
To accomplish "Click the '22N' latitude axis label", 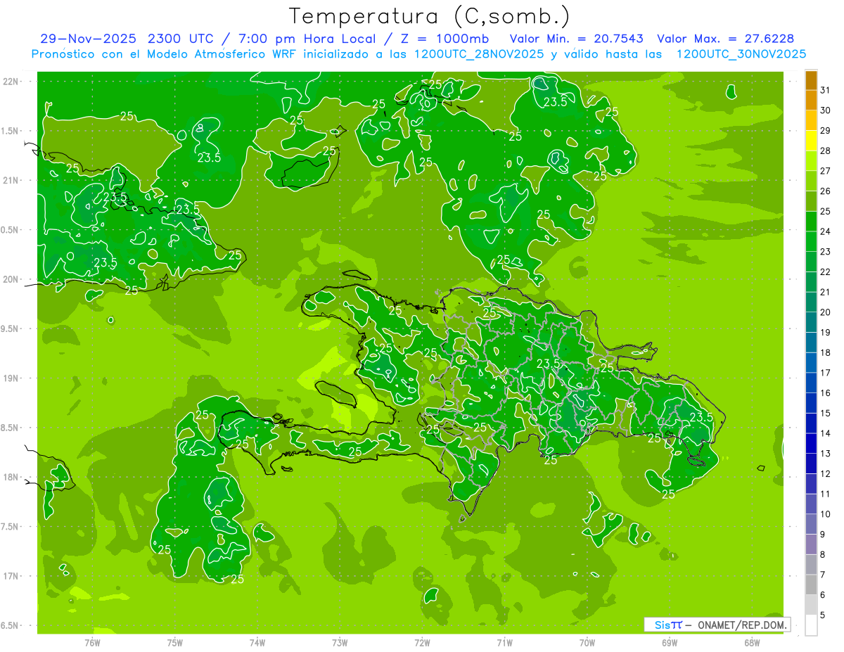I will (11, 81).
